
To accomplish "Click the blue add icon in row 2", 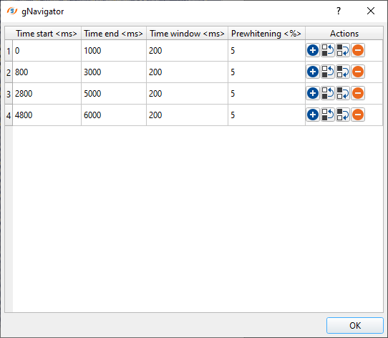I will tap(313, 72).
